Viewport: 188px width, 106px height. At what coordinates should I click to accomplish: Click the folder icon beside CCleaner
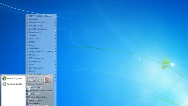pyautogui.click(x=27, y=35)
